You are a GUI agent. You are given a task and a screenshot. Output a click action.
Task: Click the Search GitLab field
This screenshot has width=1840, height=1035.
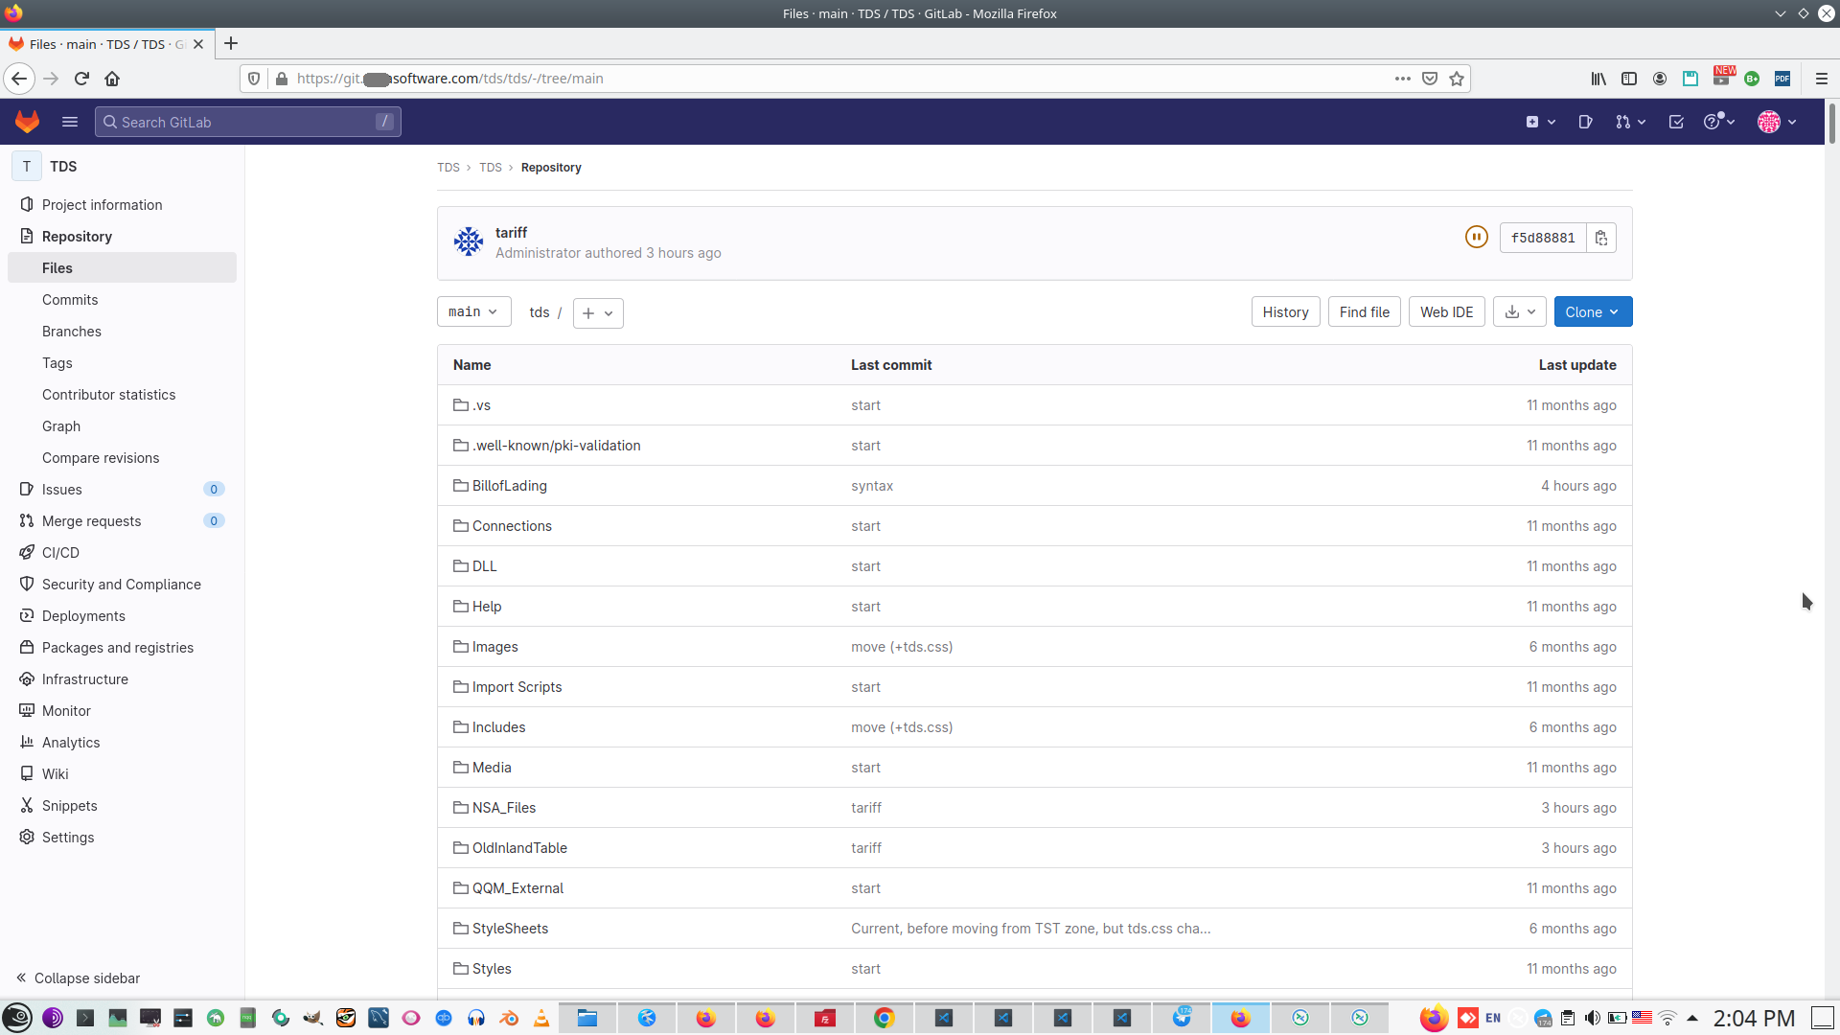(247, 122)
